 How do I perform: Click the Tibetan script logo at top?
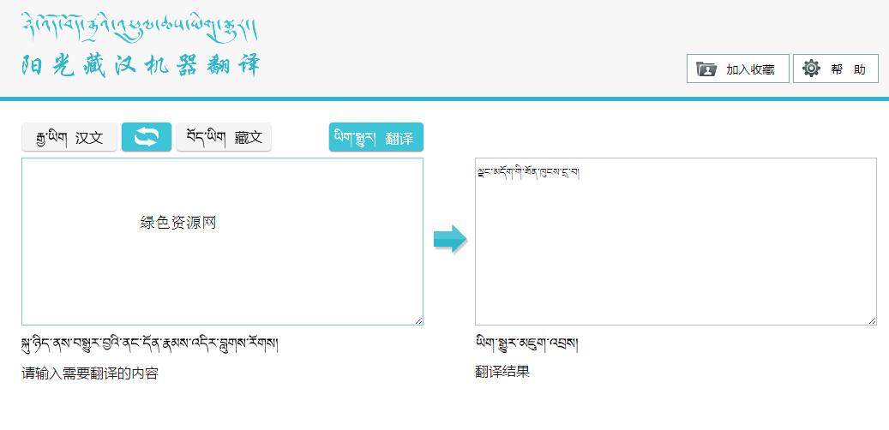point(139,27)
